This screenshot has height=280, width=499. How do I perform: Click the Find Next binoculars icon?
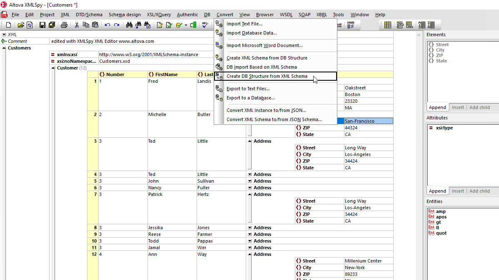coord(138,25)
